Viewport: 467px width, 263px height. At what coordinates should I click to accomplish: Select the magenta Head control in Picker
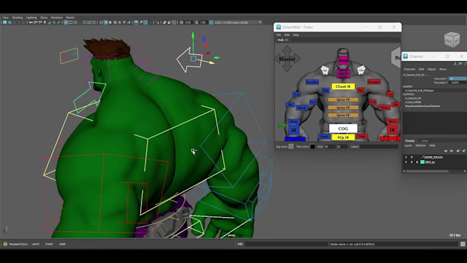tap(343, 60)
